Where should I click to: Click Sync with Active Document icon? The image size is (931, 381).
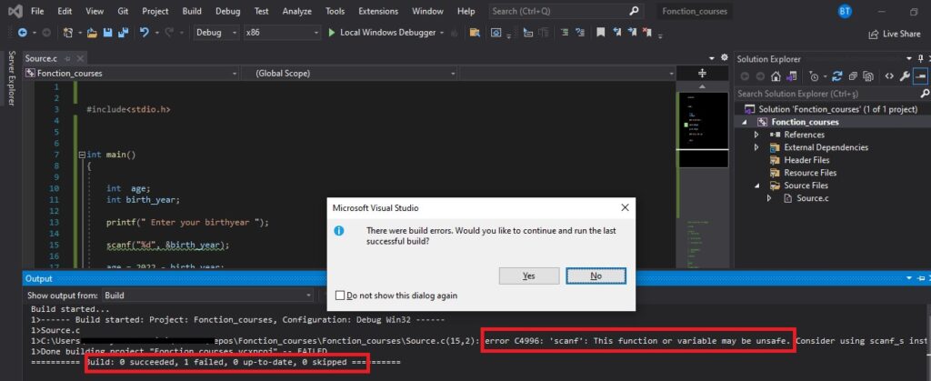(837, 76)
